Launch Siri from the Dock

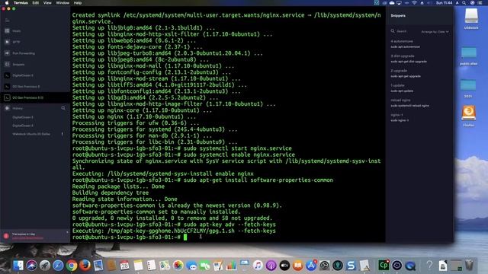coord(31,266)
